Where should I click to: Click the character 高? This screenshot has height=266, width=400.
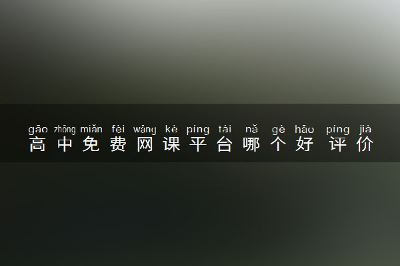click(x=37, y=144)
